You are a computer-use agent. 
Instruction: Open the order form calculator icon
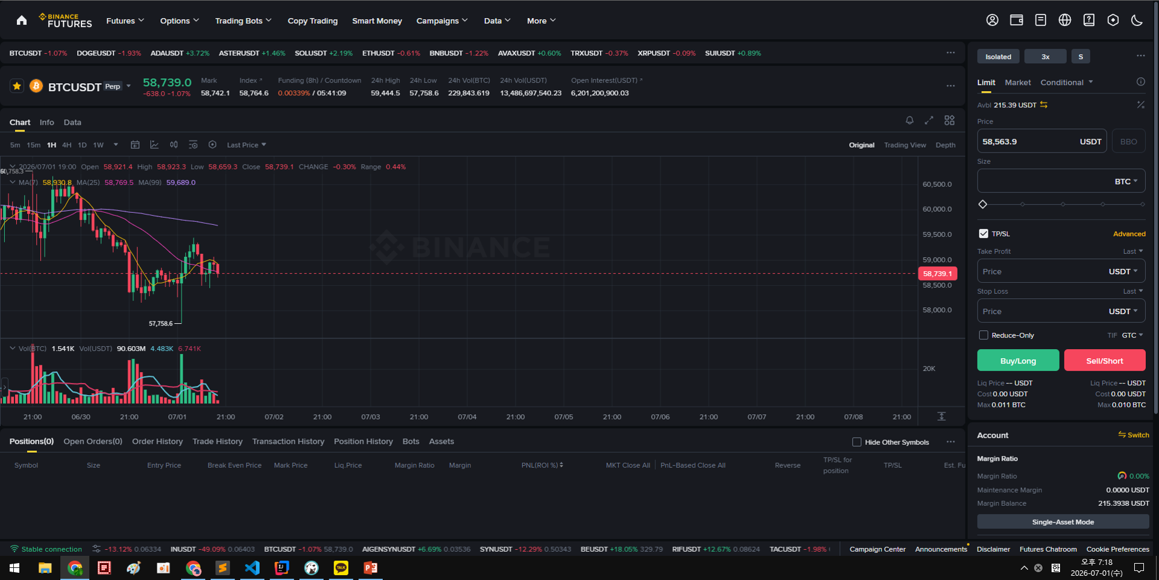click(x=1140, y=105)
